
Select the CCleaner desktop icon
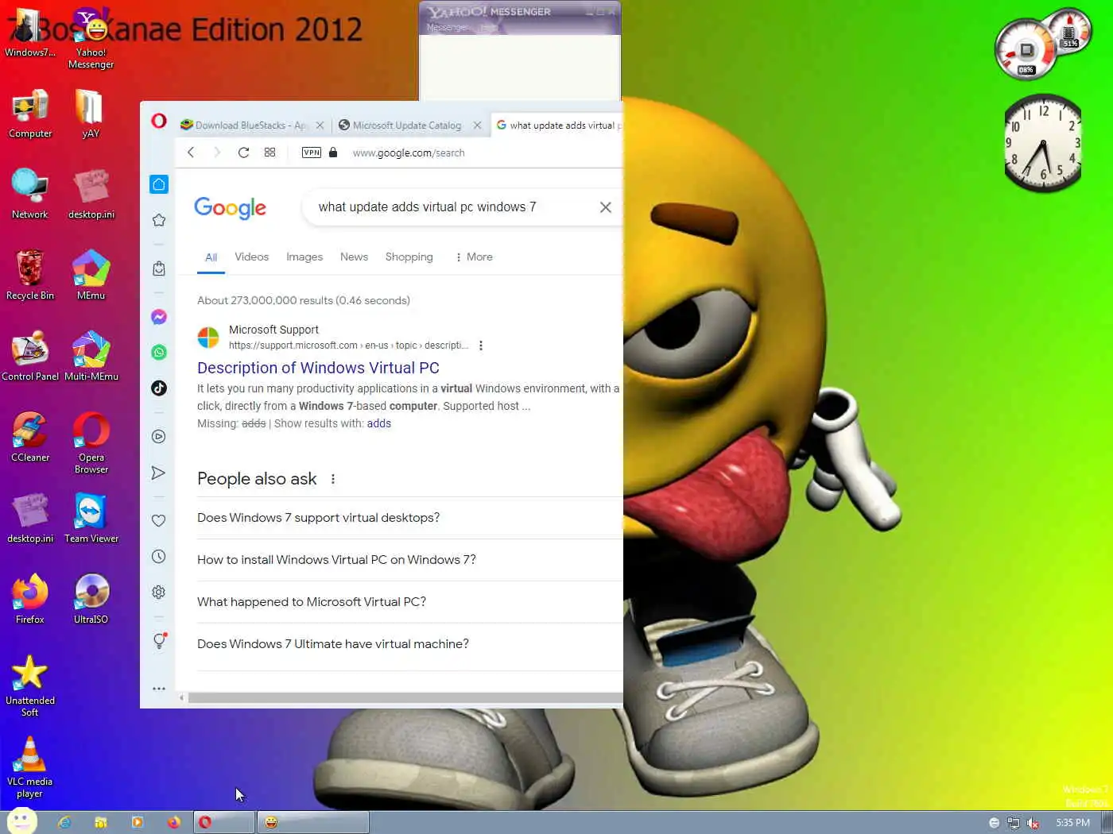click(30, 437)
